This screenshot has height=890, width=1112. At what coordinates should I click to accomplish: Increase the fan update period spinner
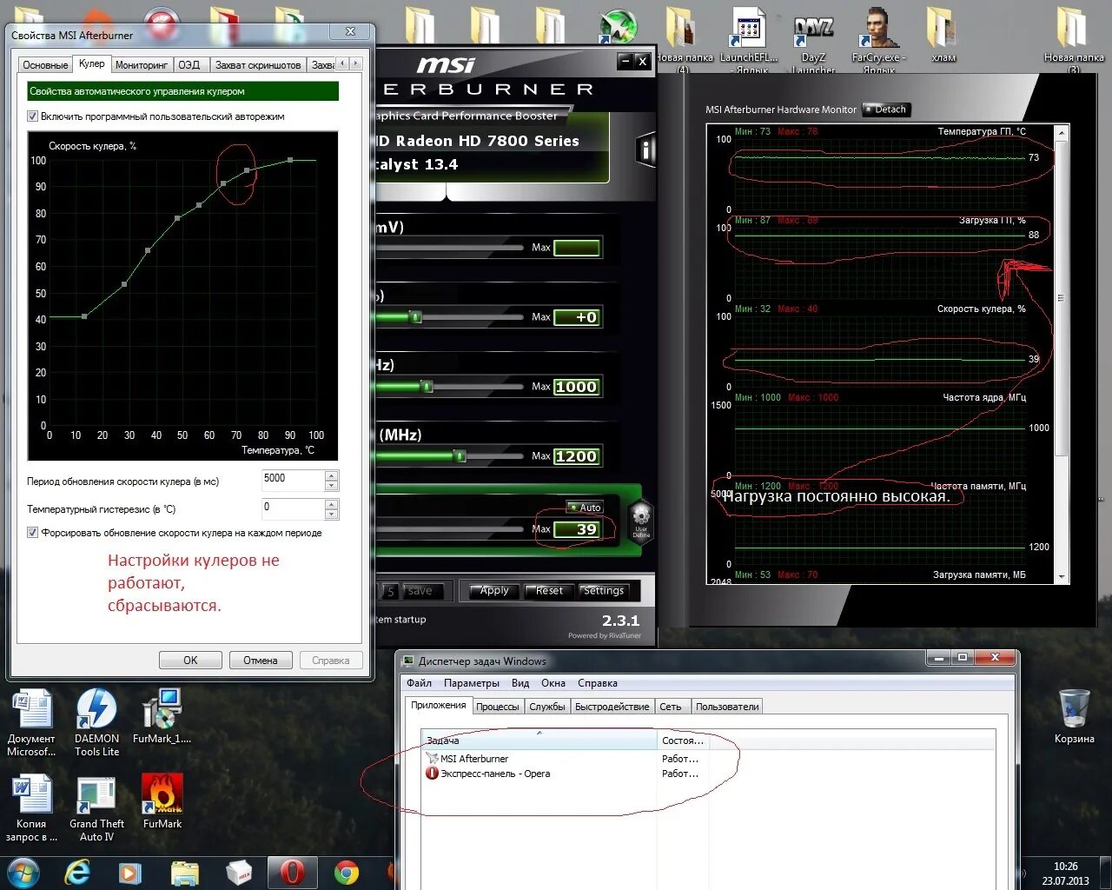coord(331,475)
